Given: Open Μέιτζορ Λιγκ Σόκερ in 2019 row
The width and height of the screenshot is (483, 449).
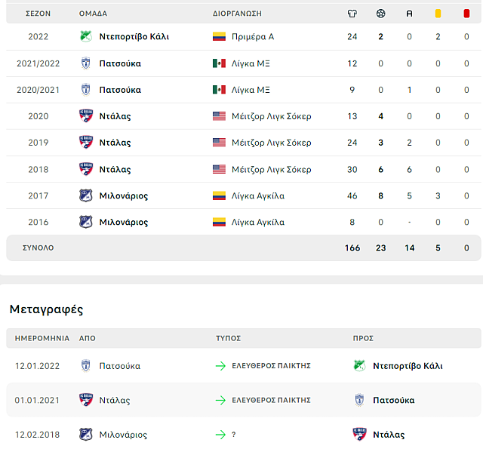Looking at the screenshot, I should pyautogui.click(x=271, y=143).
